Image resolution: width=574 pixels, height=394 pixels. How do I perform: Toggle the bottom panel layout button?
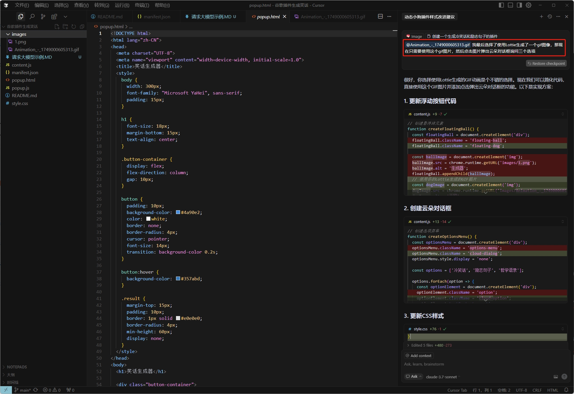tap(510, 5)
